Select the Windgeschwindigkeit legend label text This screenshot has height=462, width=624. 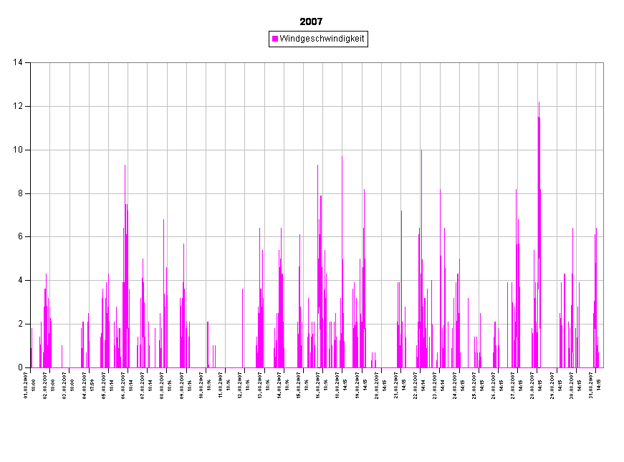(x=322, y=39)
